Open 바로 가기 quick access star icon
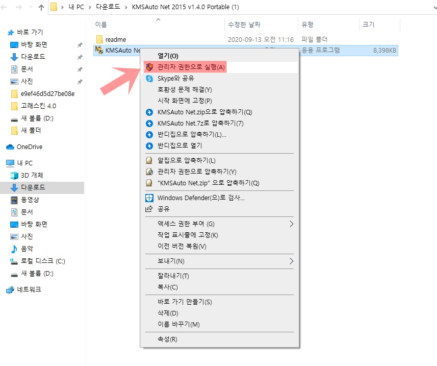Screen dimensions: 437x366 [11, 33]
